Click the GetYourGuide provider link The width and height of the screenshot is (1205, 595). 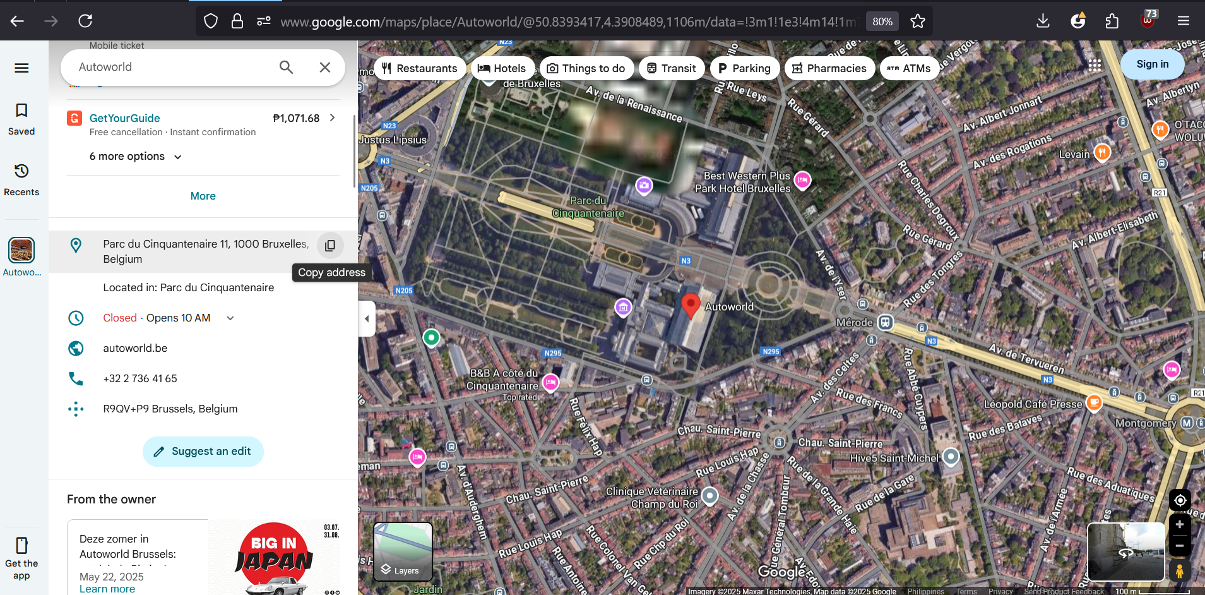pos(125,118)
